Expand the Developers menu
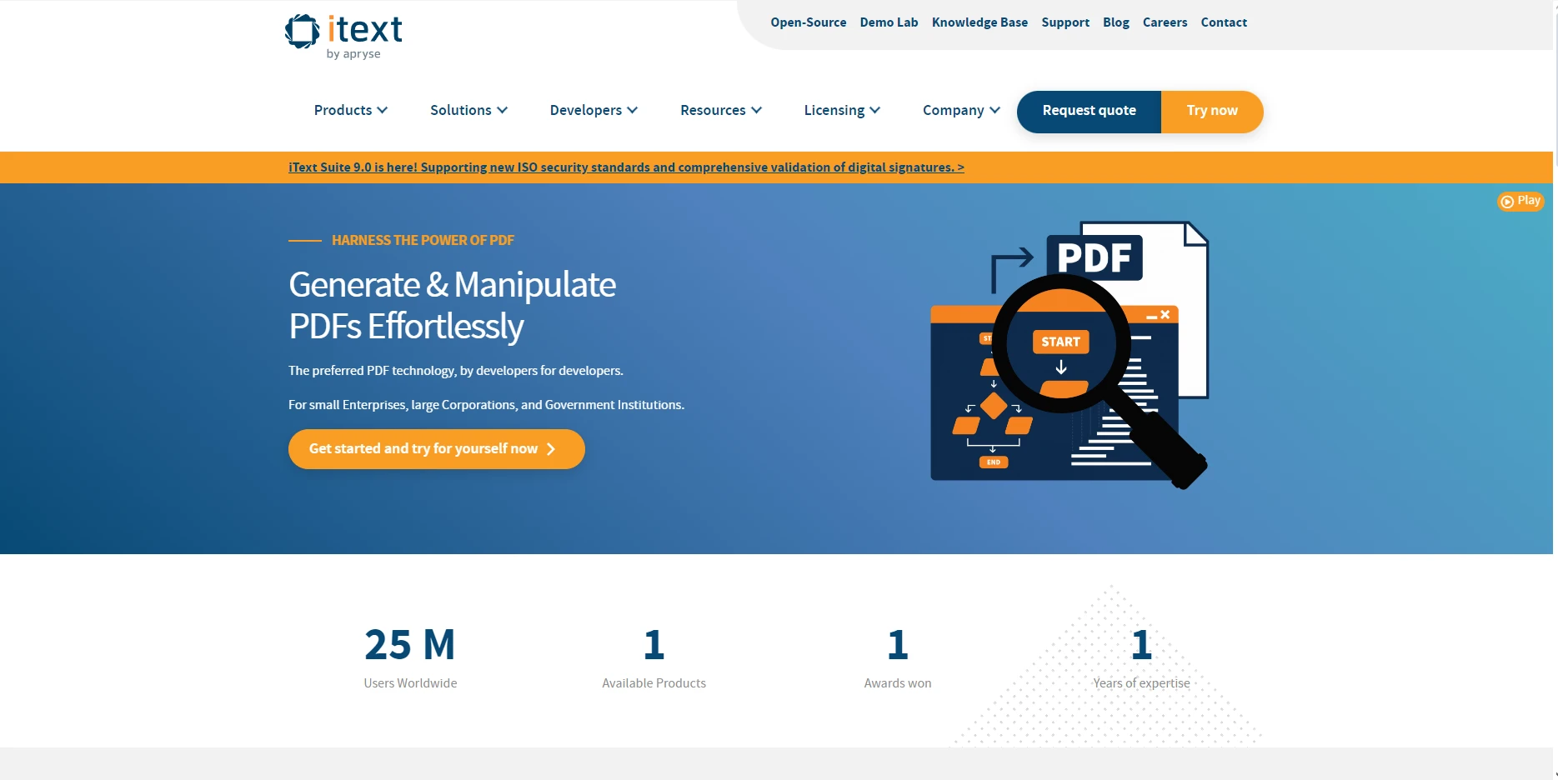Viewport: 1558px width, 780px height. [x=594, y=110]
